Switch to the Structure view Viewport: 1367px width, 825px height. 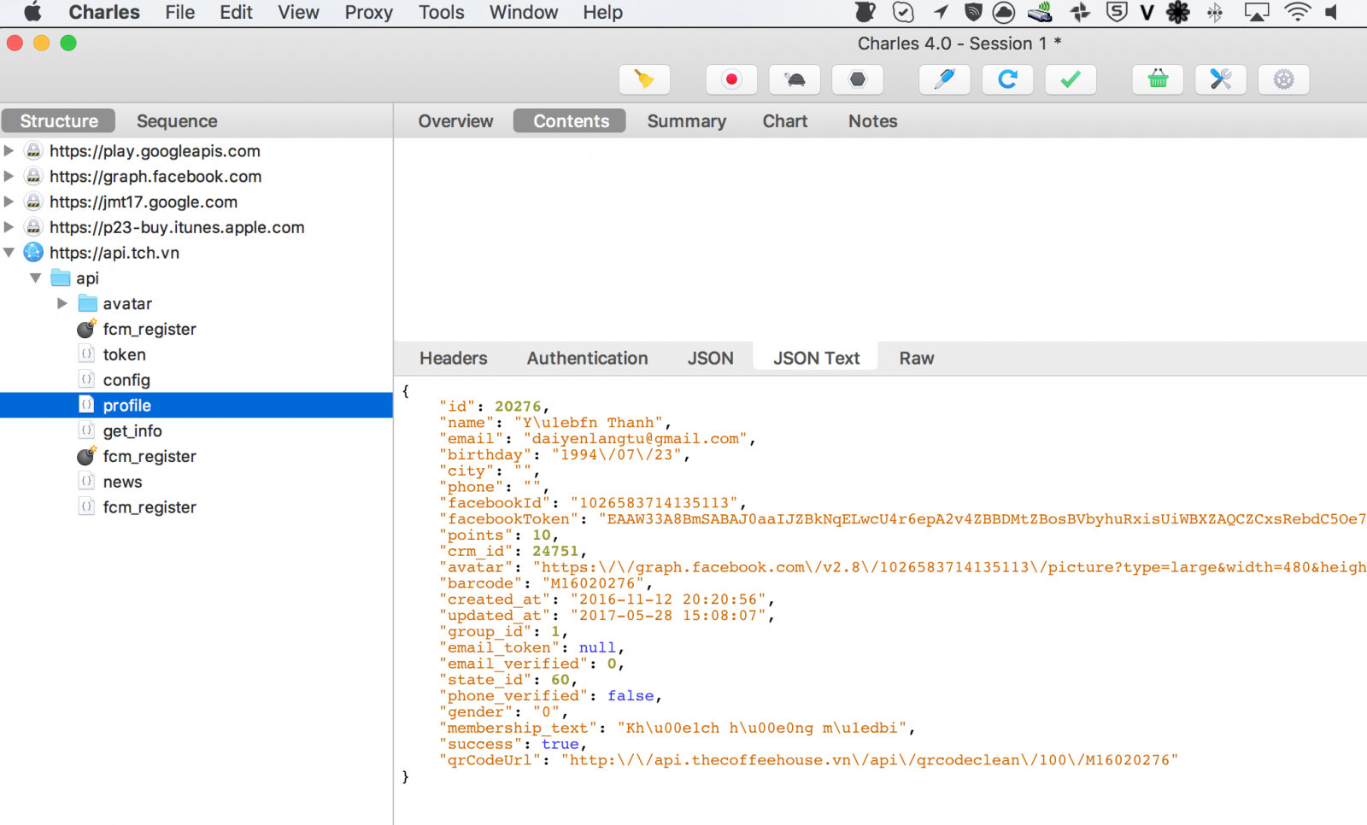[x=59, y=121]
